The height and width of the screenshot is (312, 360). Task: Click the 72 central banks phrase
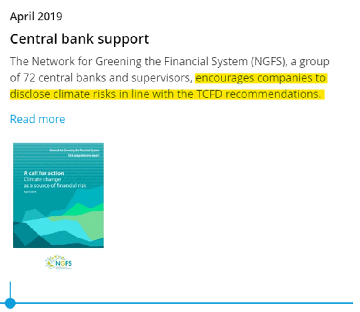pyautogui.click(x=65, y=77)
